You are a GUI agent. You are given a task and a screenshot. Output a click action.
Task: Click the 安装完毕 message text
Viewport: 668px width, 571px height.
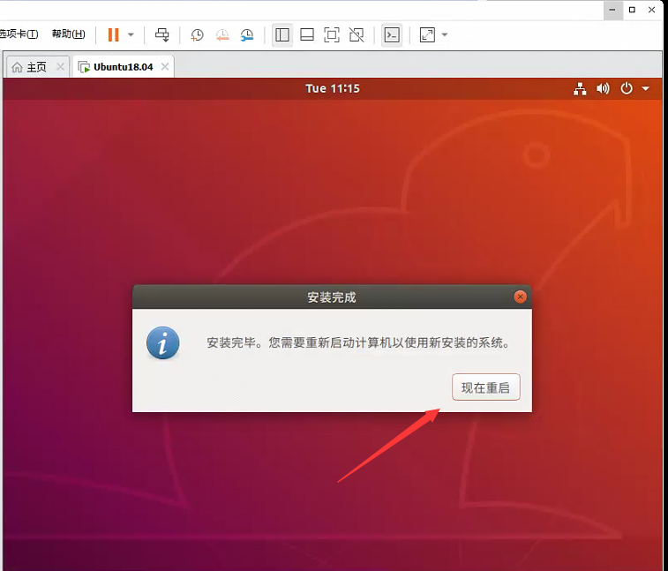pos(359,342)
